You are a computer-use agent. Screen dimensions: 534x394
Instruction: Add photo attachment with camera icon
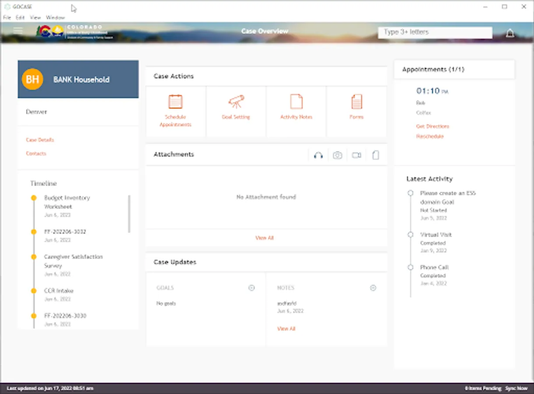click(x=337, y=155)
